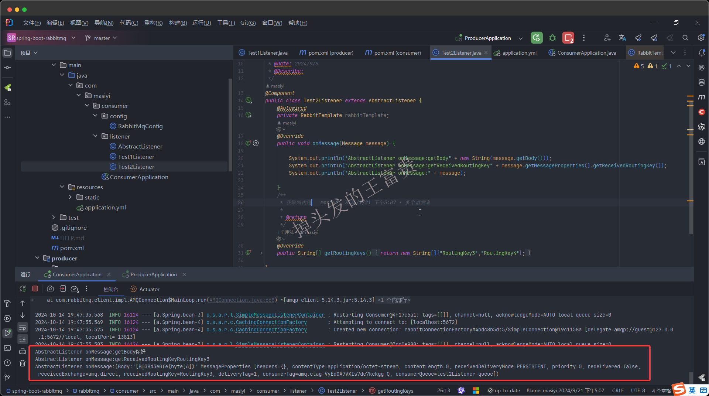Click the UTF-8 encoding status indicator

click(x=638, y=390)
